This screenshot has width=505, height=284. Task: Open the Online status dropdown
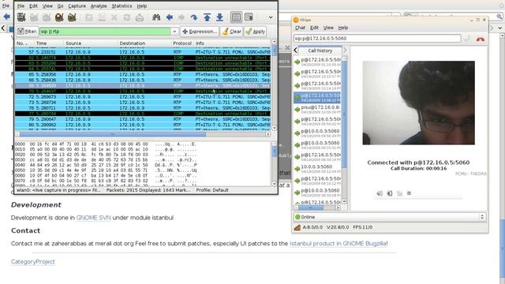click(x=389, y=217)
